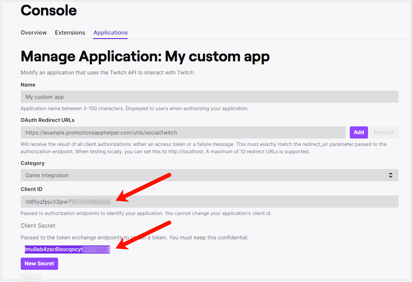Switch to the Extensions tab
The height and width of the screenshot is (282, 412).
(70, 33)
